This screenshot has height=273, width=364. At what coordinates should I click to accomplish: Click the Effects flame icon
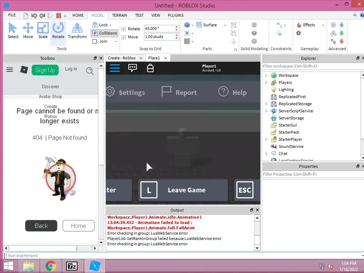point(299,25)
